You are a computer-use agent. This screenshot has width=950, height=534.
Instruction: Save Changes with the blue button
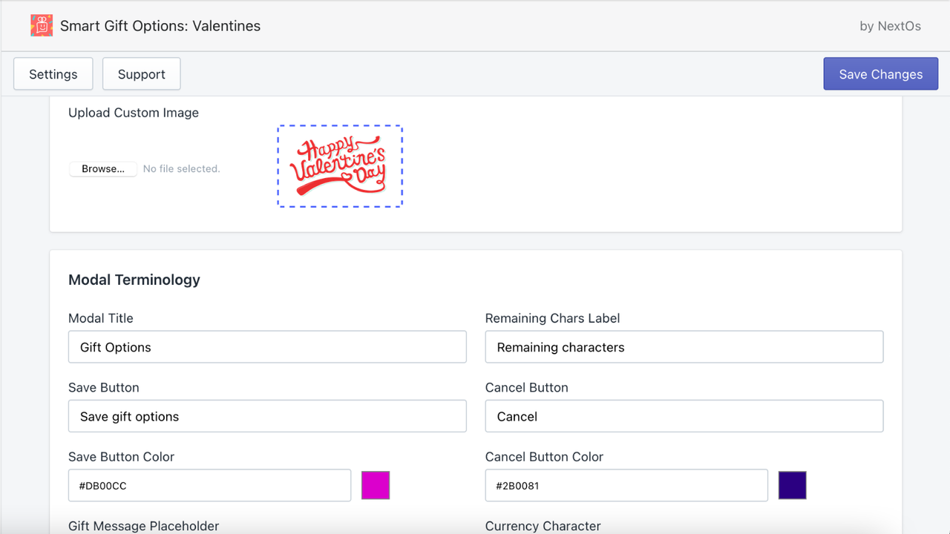pos(880,73)
